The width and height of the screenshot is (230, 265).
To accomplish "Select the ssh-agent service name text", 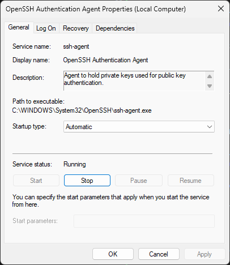I will pos(76,46).
